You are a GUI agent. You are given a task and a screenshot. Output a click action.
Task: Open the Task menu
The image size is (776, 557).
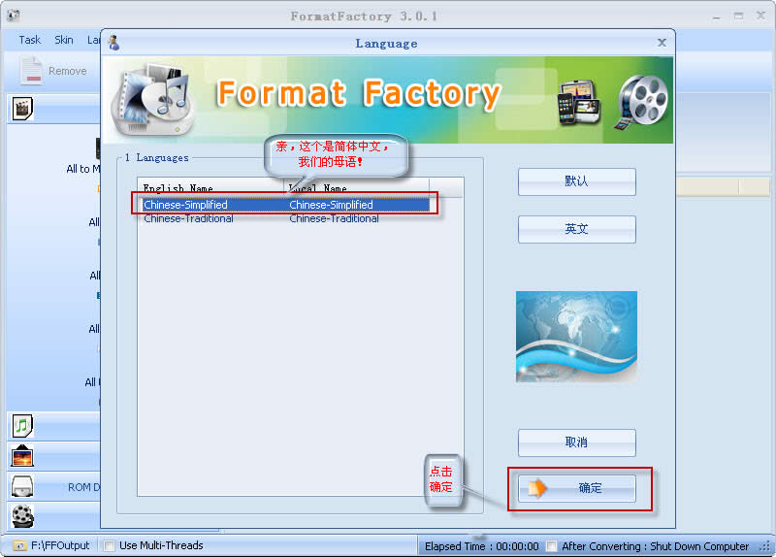point(30,40)
